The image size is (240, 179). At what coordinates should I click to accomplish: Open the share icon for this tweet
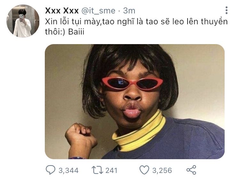(x=191, y=170)
